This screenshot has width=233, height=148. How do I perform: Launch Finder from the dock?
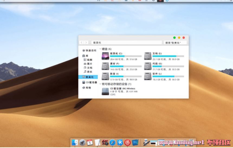(75, 142)
